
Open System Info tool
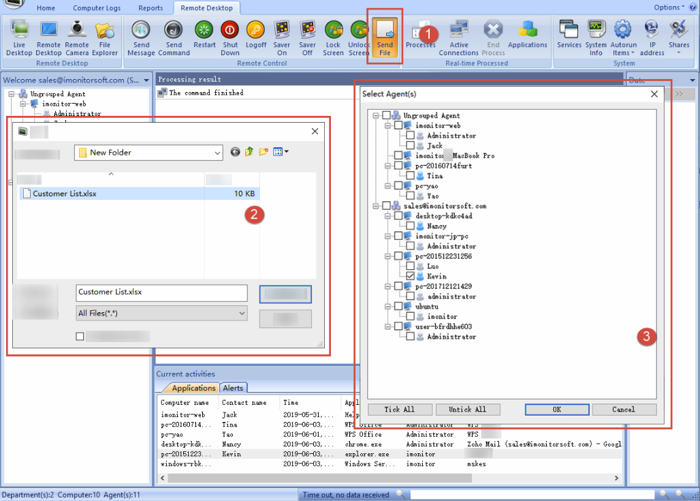(x=596, y=38)
